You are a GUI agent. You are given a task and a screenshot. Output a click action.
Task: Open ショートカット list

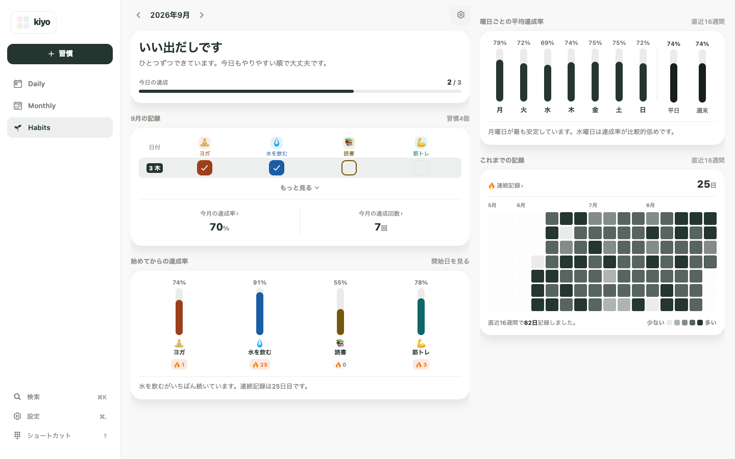click(60, 436)
